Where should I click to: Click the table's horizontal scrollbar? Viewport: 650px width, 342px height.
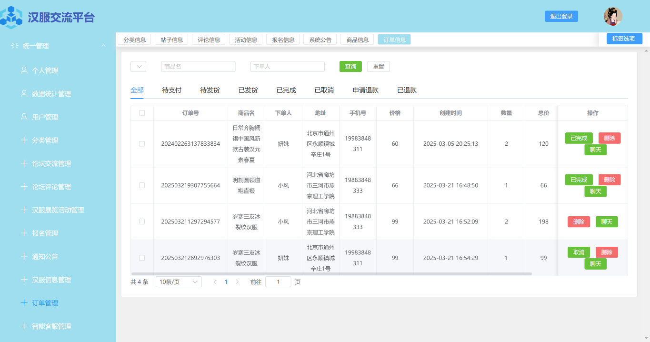coord(331,274)
